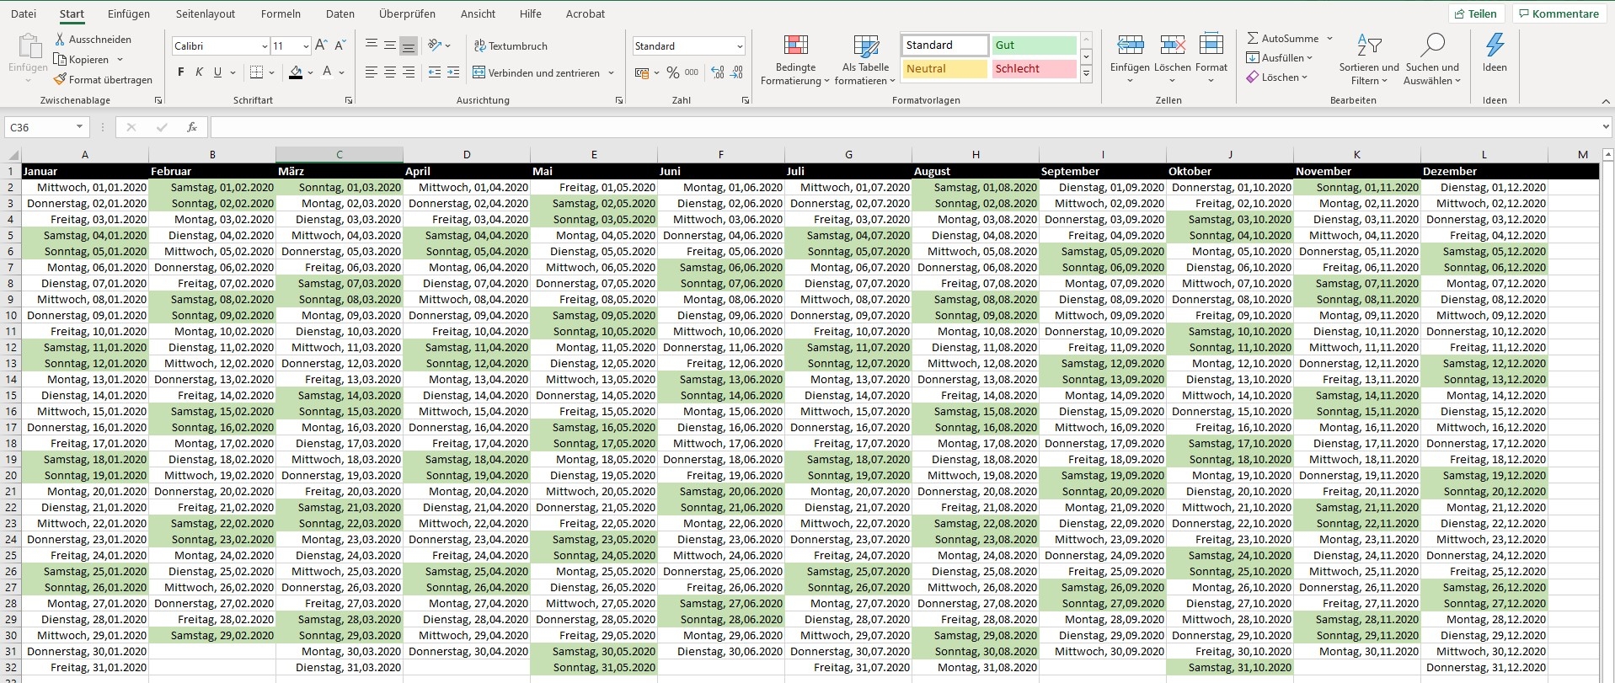Click the Kopieren icon
Viewport: 1615px width, 683px height.
tap(60, 60)
